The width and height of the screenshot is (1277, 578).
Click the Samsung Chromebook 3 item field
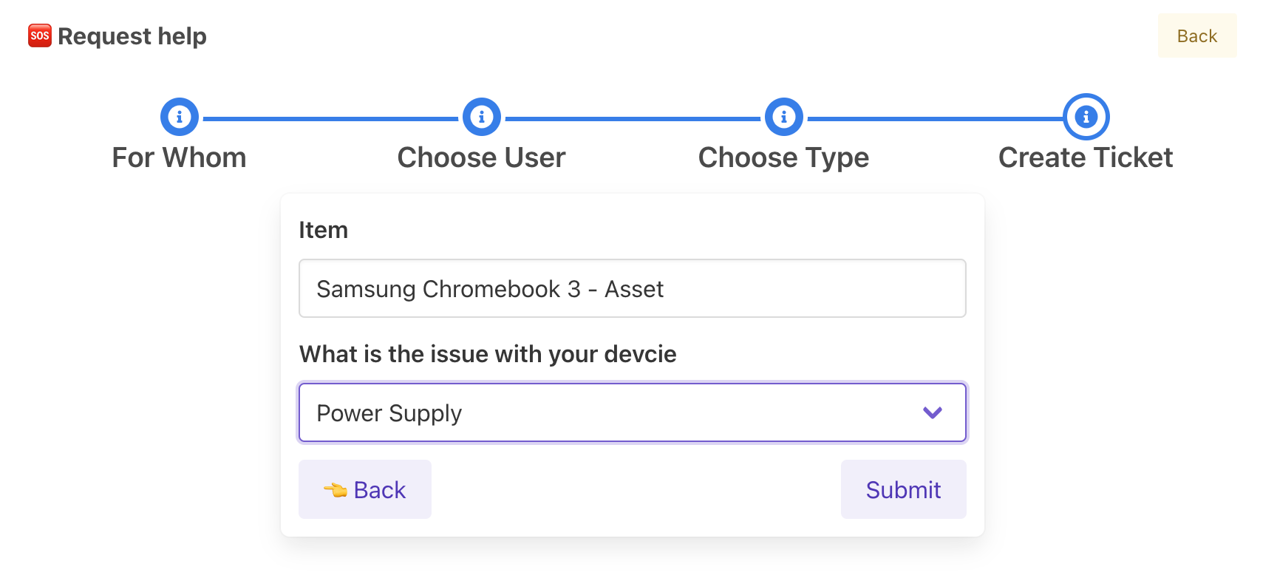[x=633, y=288]
